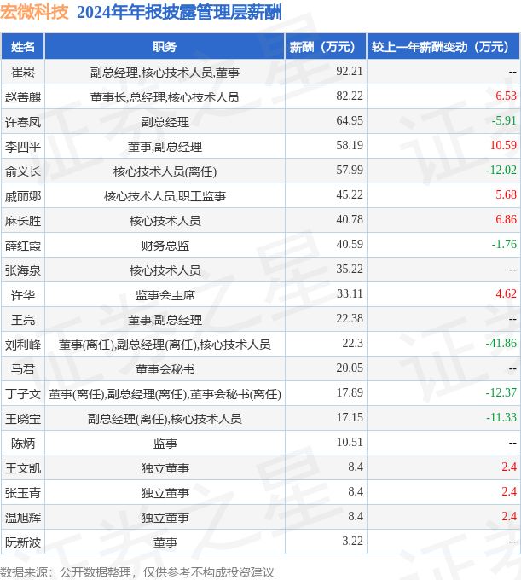The width and height of the screenshot is (521, 580).
Task: Select the name 薛红霞
Action: (x=22, y=246)
